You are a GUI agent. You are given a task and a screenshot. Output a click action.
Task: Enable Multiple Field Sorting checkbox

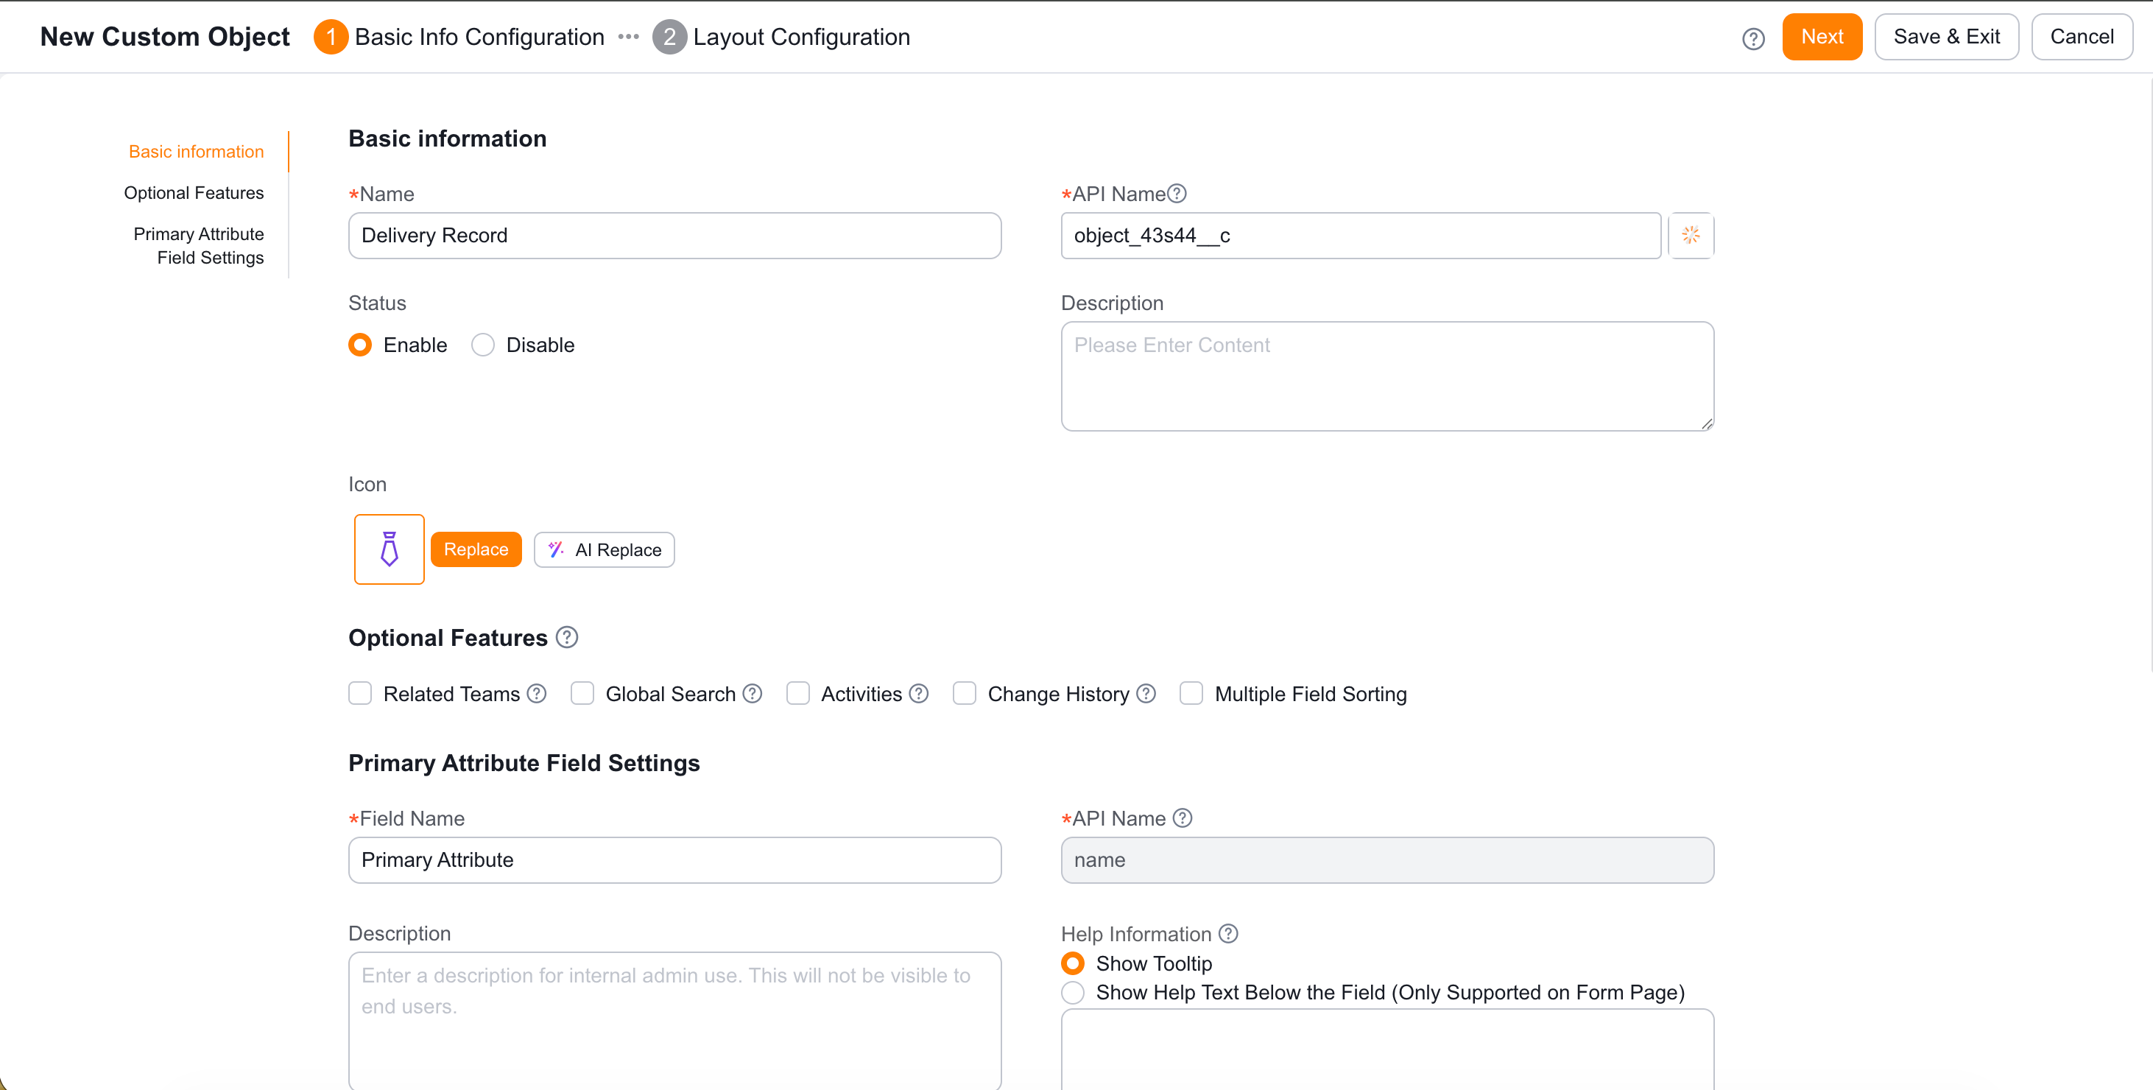click(1191, 693)
